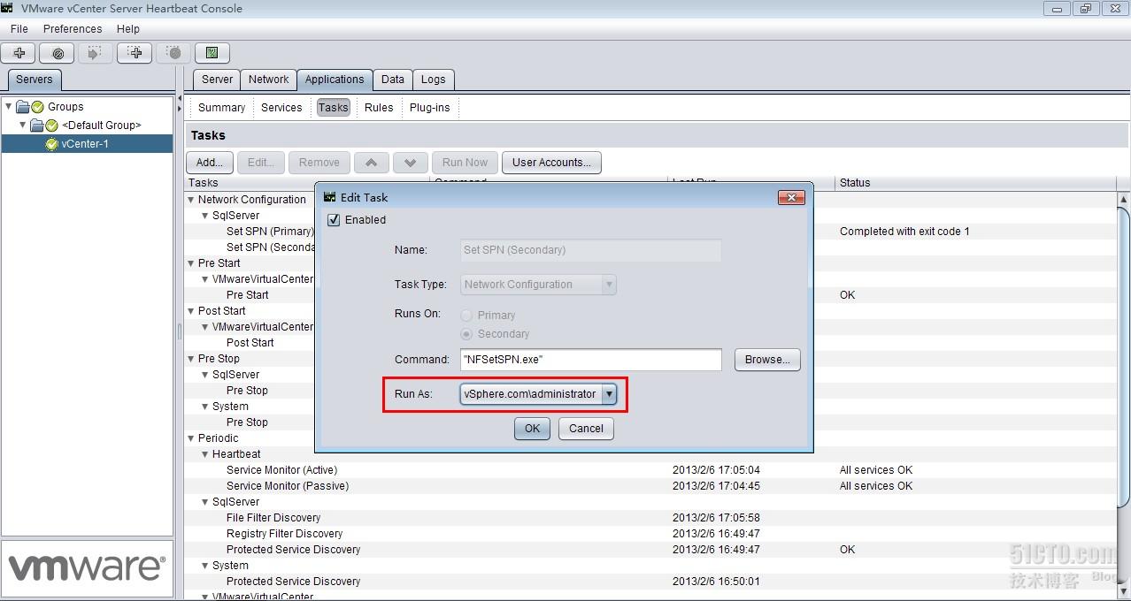The image size is (1131, 601).
Task: Click the Edit Task dialog title icon
Action: (330, 197)
